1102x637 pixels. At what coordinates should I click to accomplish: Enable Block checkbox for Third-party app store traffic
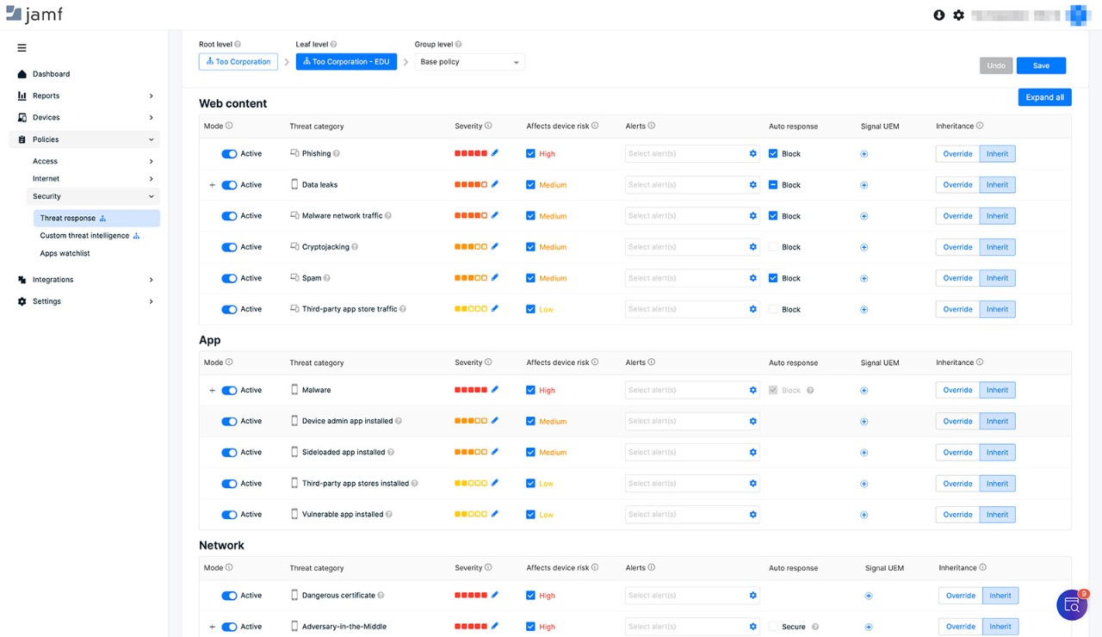[x=773, y=309]
